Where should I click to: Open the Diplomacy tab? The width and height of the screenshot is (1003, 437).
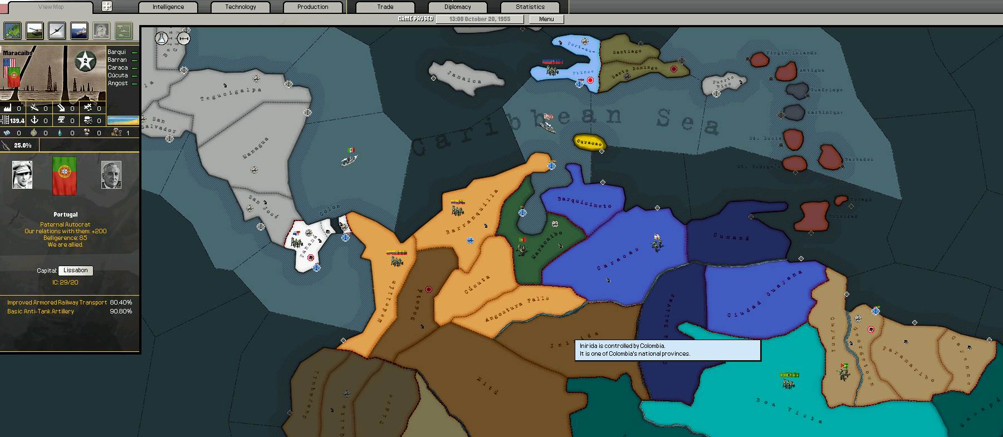coord(457,7)
